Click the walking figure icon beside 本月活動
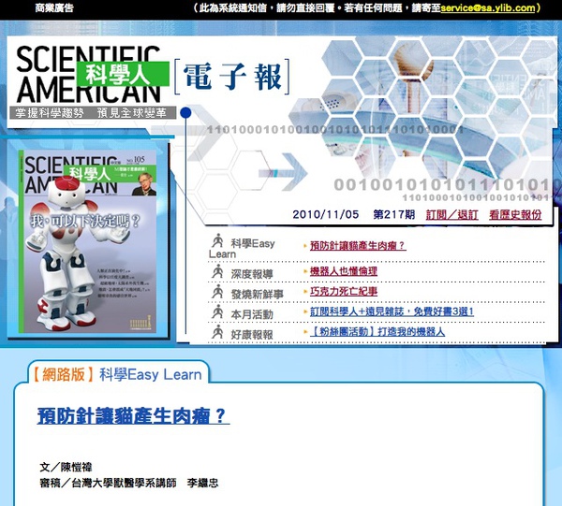The width and height of the screenshot is (562, 506). point(217,312)
